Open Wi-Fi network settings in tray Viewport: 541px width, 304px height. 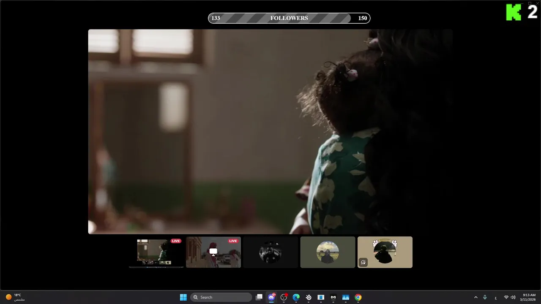coord(506,297)
